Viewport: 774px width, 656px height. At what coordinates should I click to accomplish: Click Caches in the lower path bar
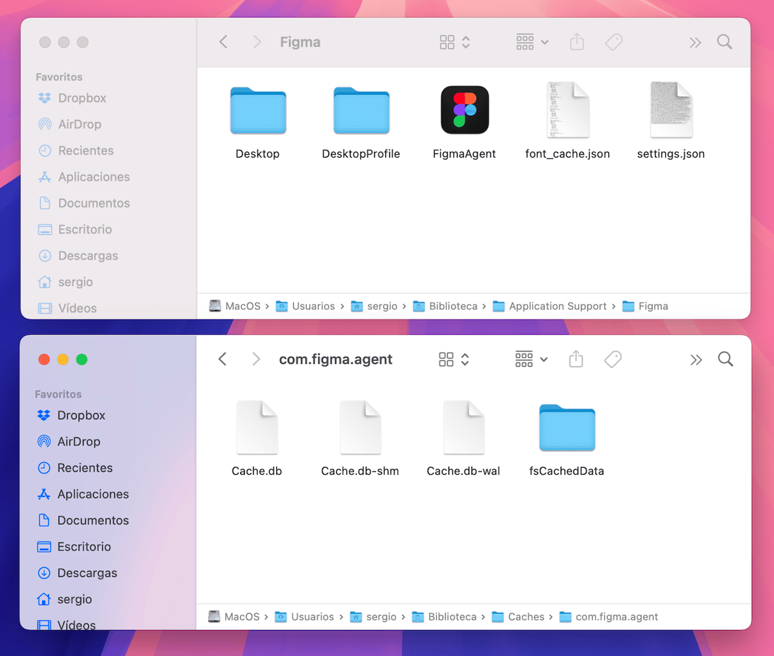[x=526, y=617]
